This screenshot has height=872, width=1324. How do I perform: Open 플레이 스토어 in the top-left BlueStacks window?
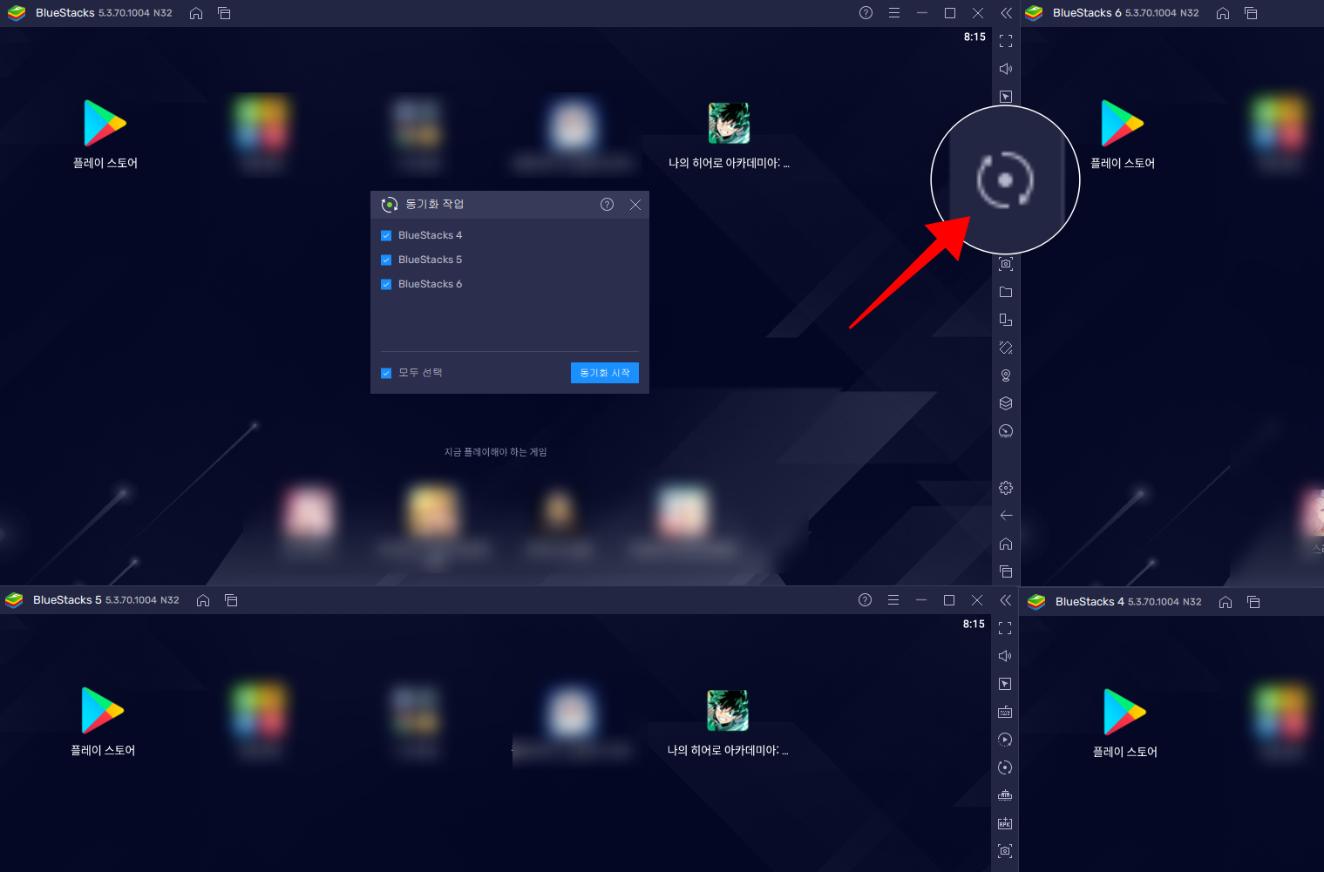point(105,134)
